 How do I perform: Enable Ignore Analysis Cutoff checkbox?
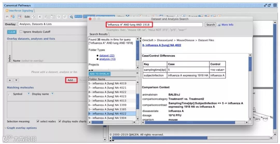click(21, 32)
